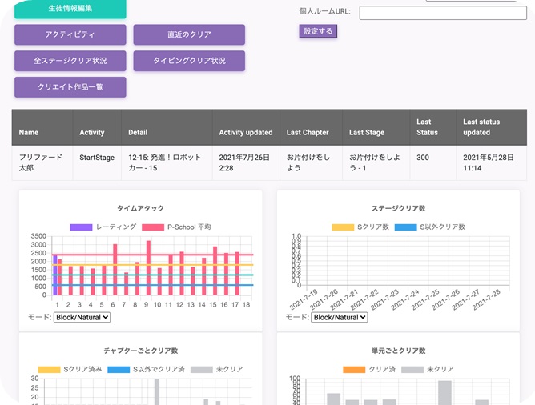Show 直近のクリア results

[189, 35]
